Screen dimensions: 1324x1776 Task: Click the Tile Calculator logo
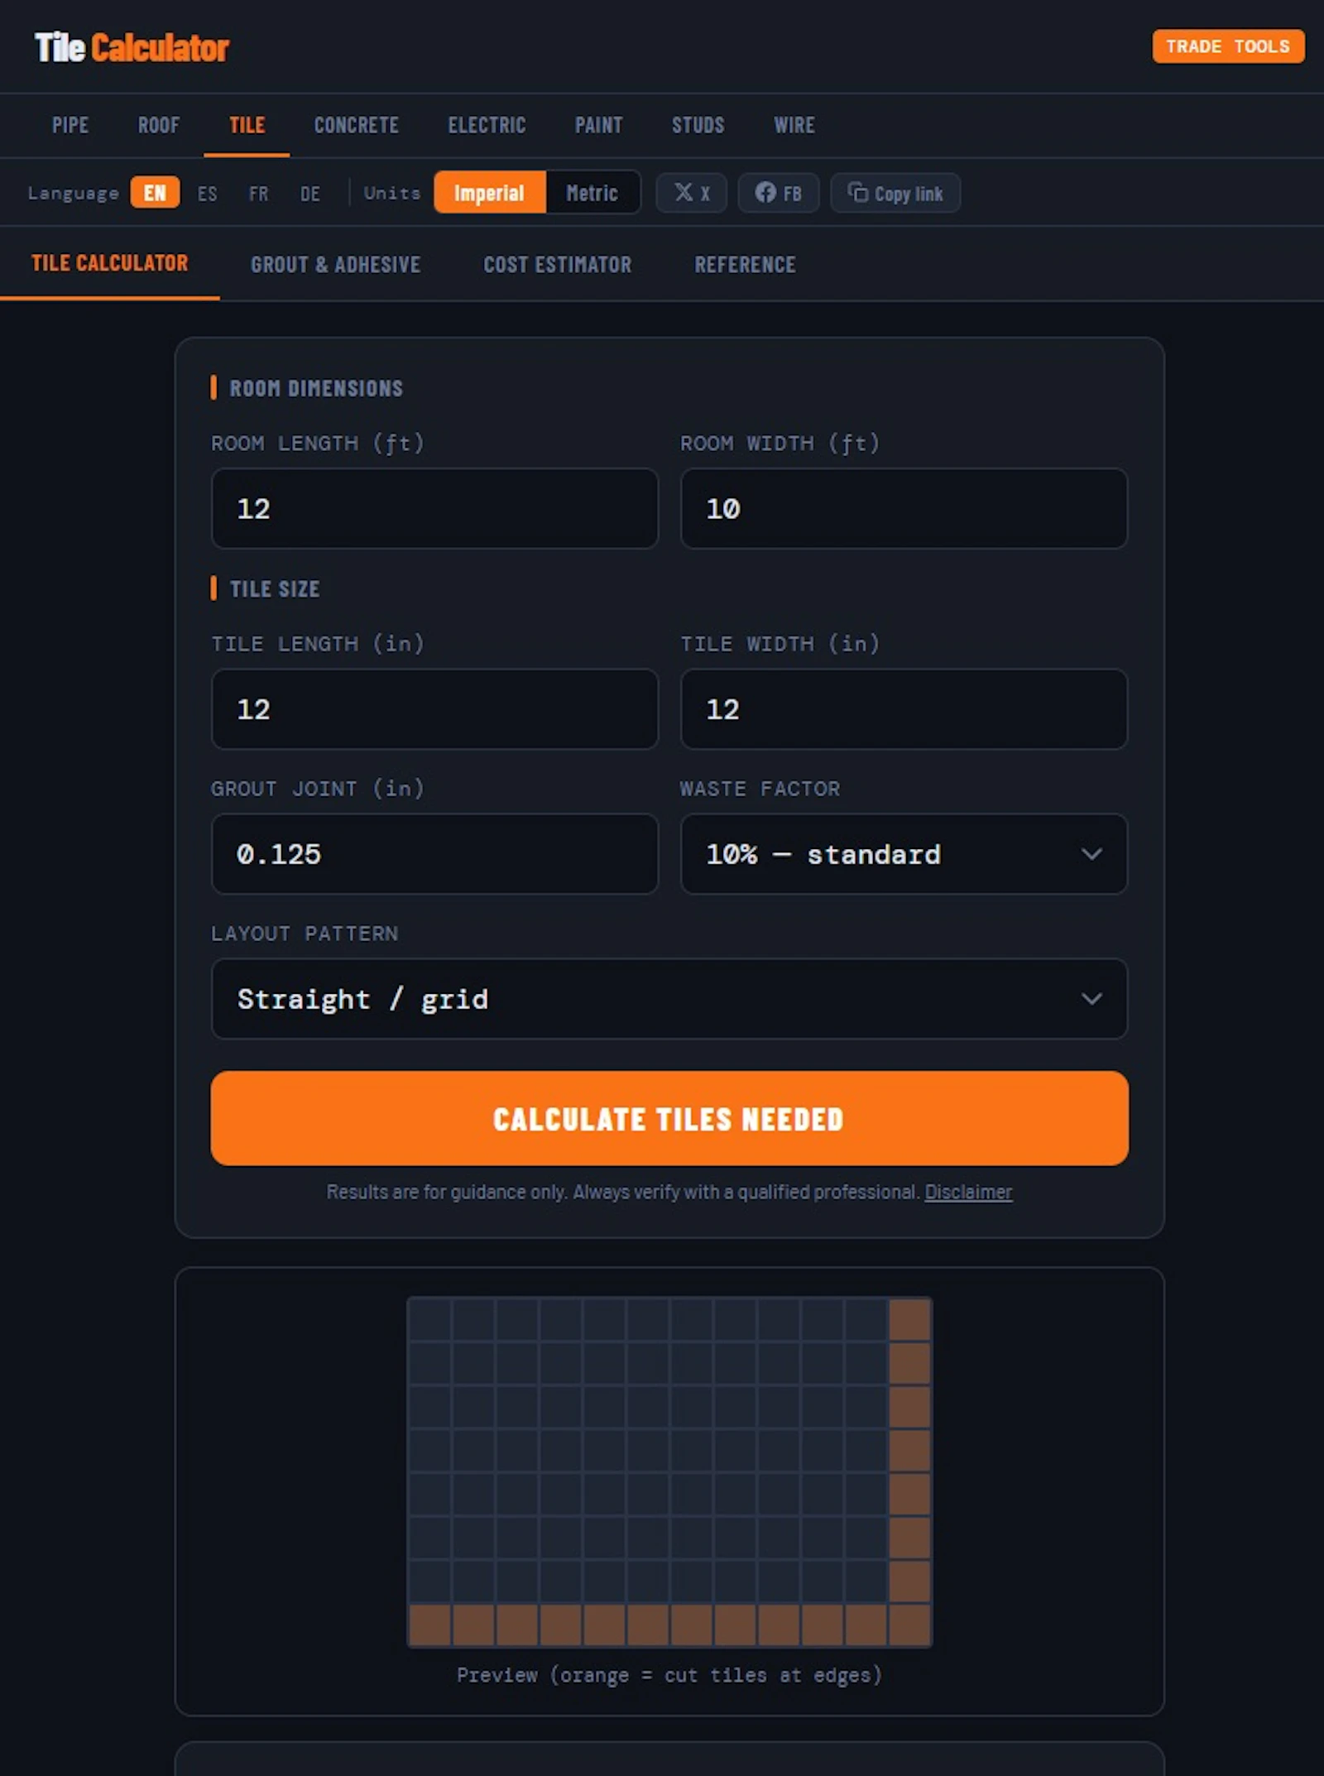point(132,48)
